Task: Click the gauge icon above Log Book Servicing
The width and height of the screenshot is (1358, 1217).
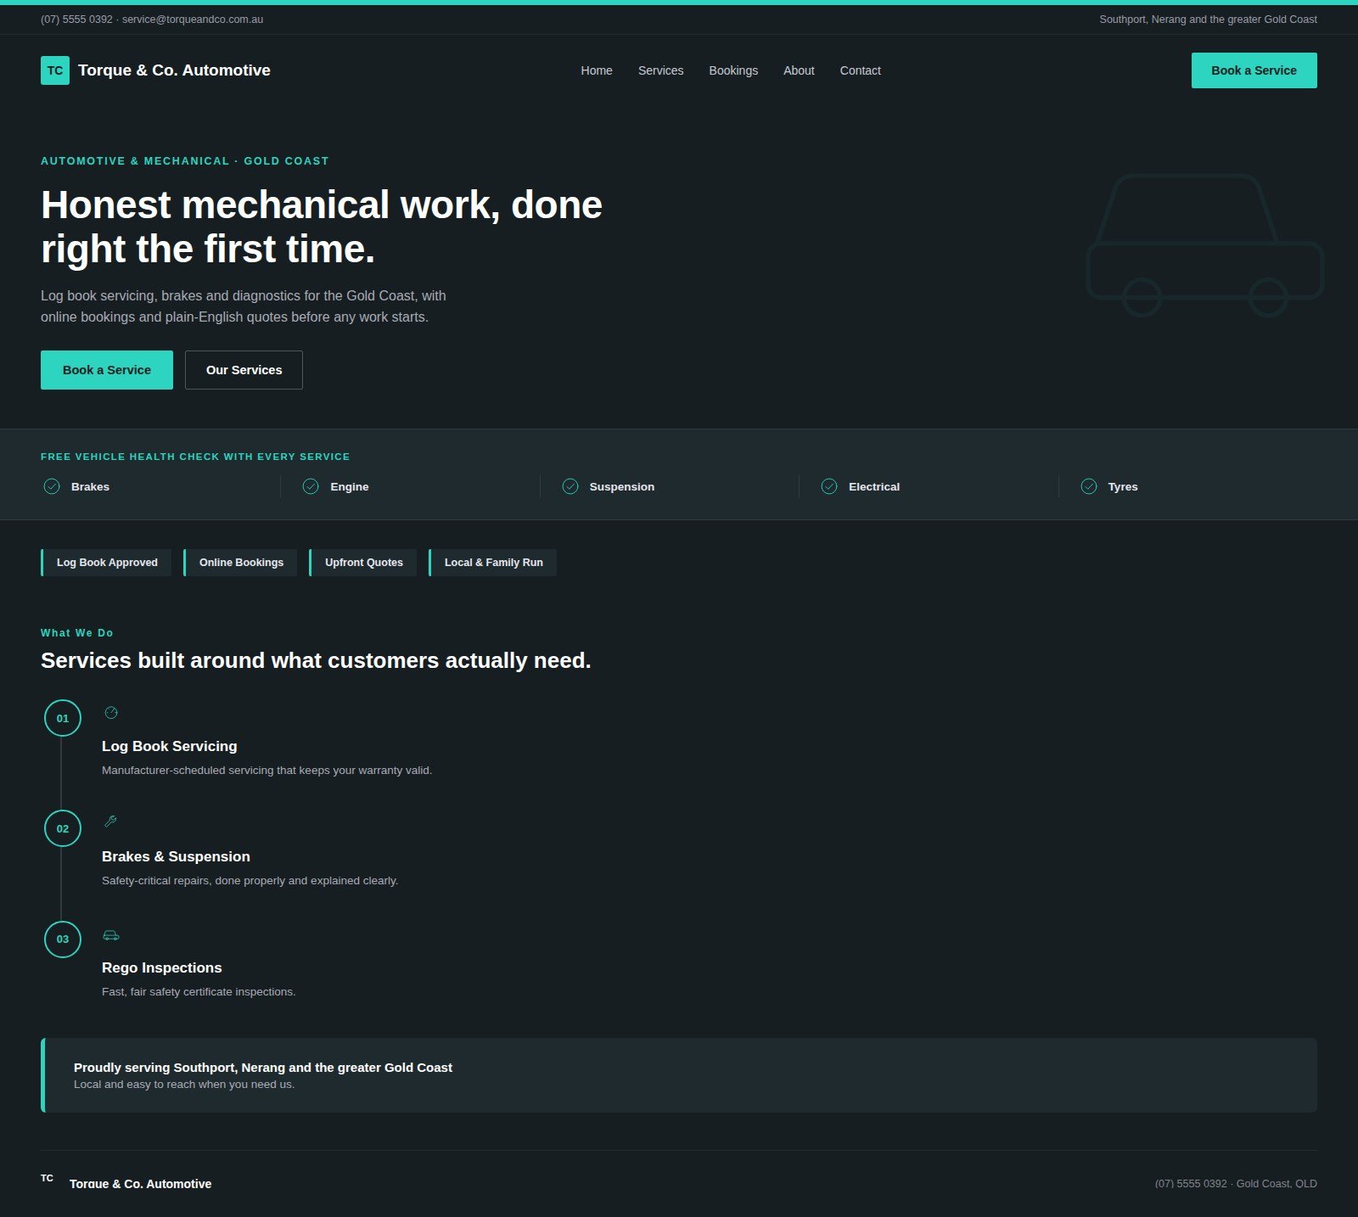Action: tap(111, 713)
